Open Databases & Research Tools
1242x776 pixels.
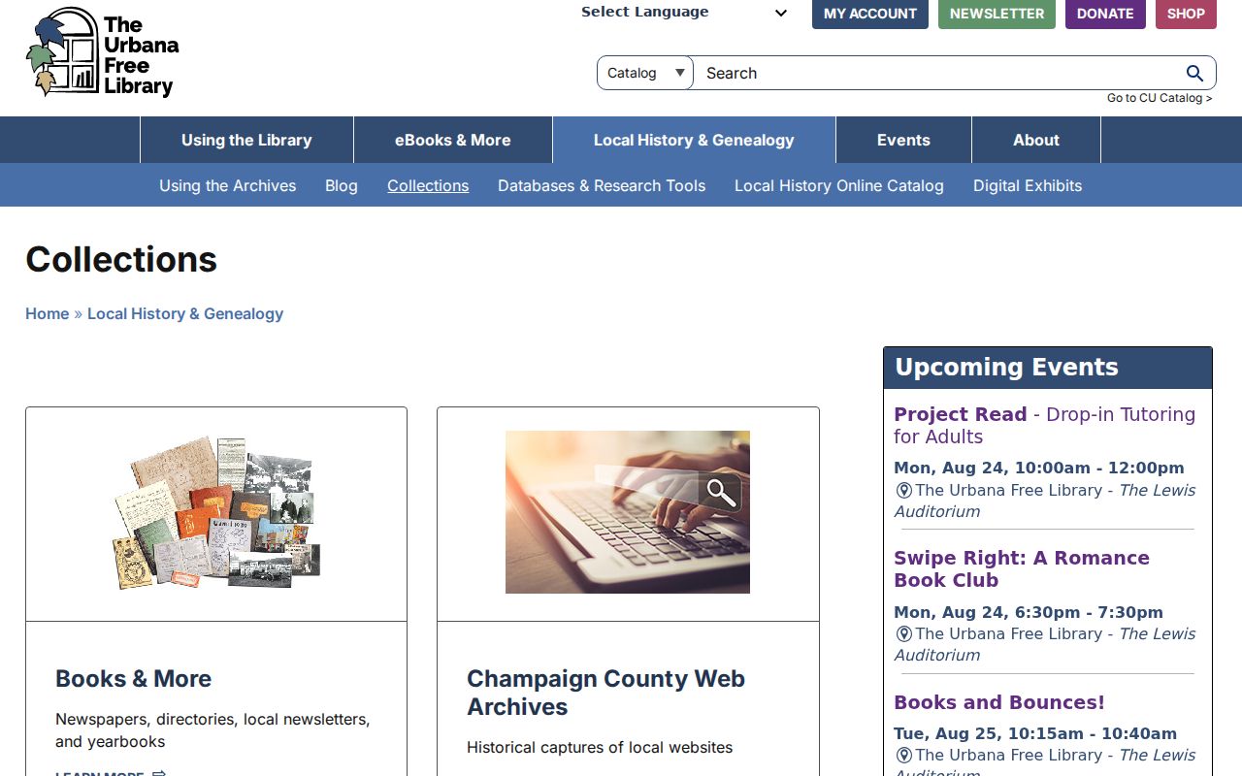(602, 185)
